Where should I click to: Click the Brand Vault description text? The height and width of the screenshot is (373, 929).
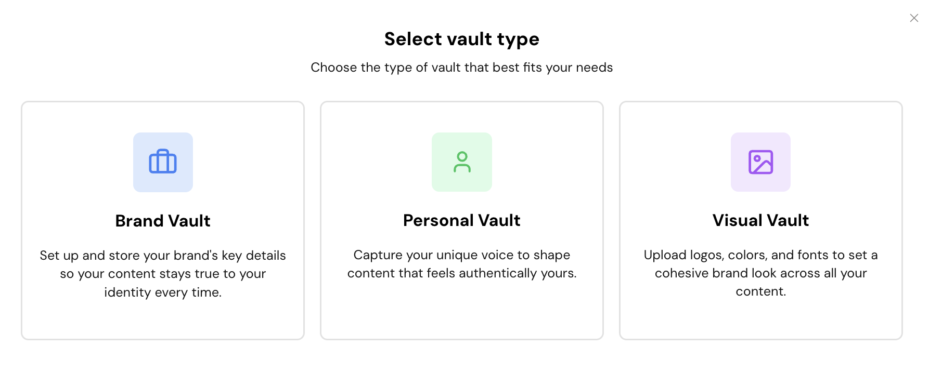163,274
